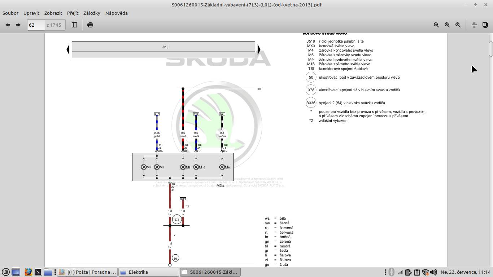Click the J519 legend row text
Image resolution: width=493 pixels, height=277 pixels.
pyautogui.click(x=335, y=41)
